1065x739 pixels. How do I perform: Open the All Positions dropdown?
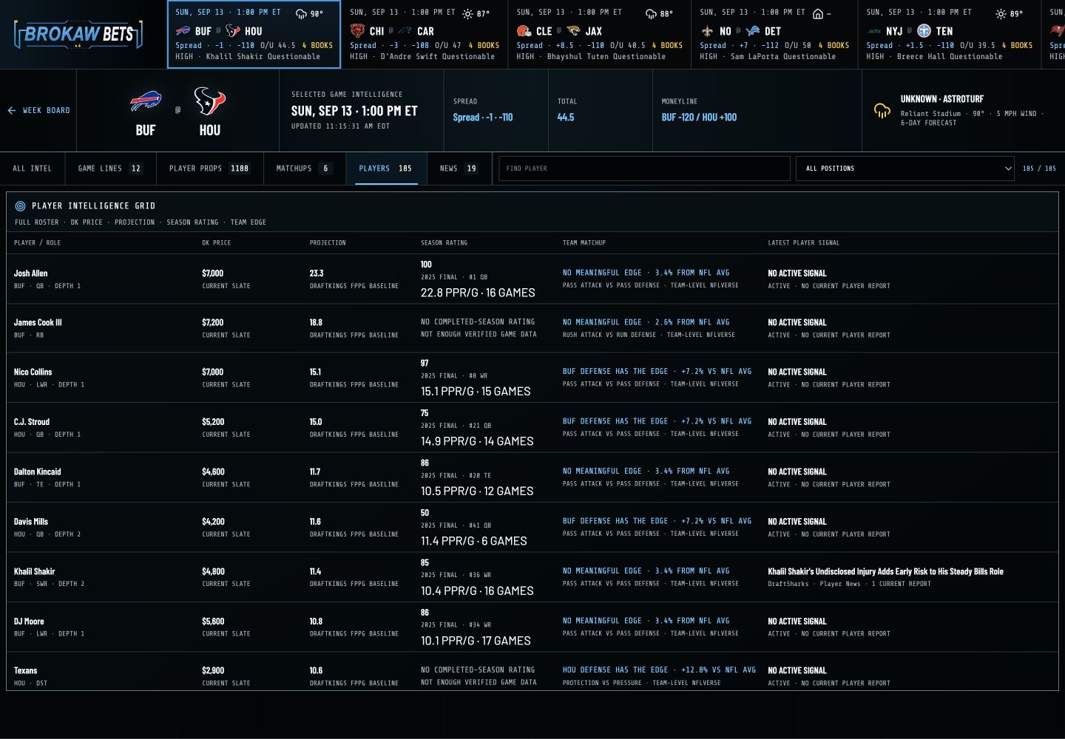pyautogui.click(x=905, y=168)
